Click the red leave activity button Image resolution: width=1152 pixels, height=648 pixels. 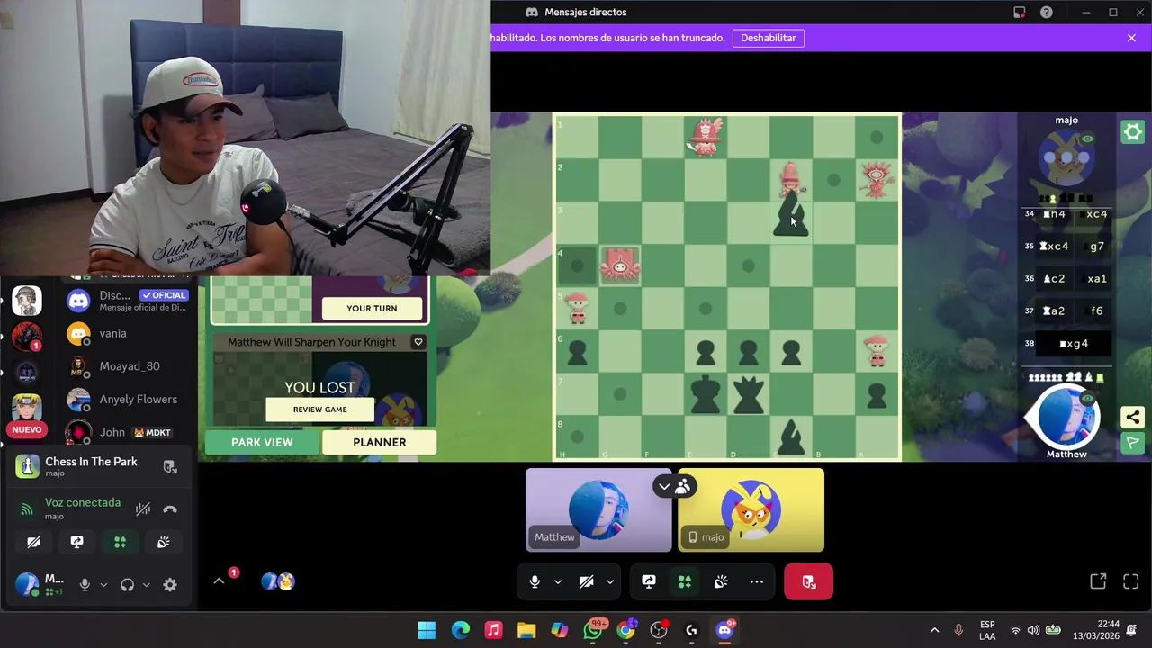click(808, 581)
